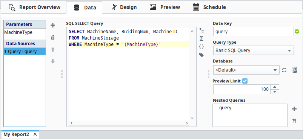Click into the Data Key field
Viewport: 303px width, 139px height.
tap(254, 32)
